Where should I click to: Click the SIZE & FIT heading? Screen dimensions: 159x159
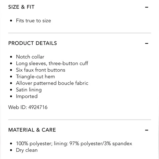(21, 7)
